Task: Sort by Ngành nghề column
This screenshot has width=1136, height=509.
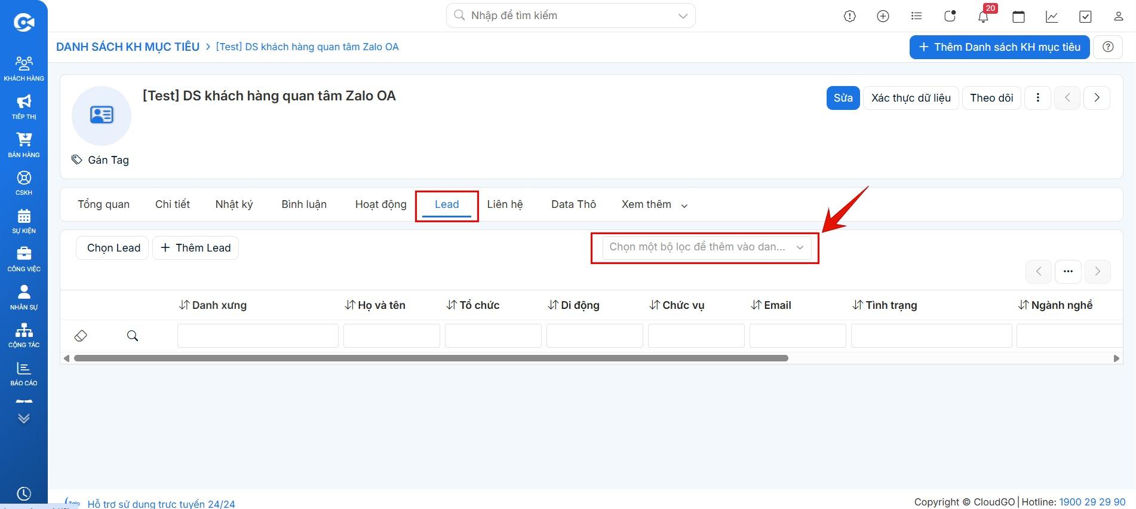Action: pos(1055,305)
